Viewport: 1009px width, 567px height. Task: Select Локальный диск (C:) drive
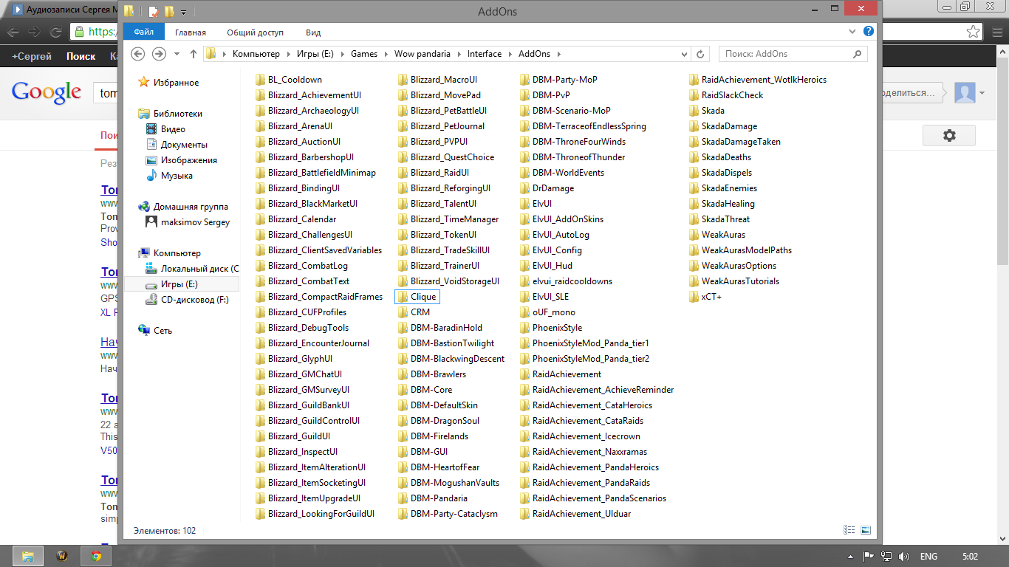[x=199, y=269]
